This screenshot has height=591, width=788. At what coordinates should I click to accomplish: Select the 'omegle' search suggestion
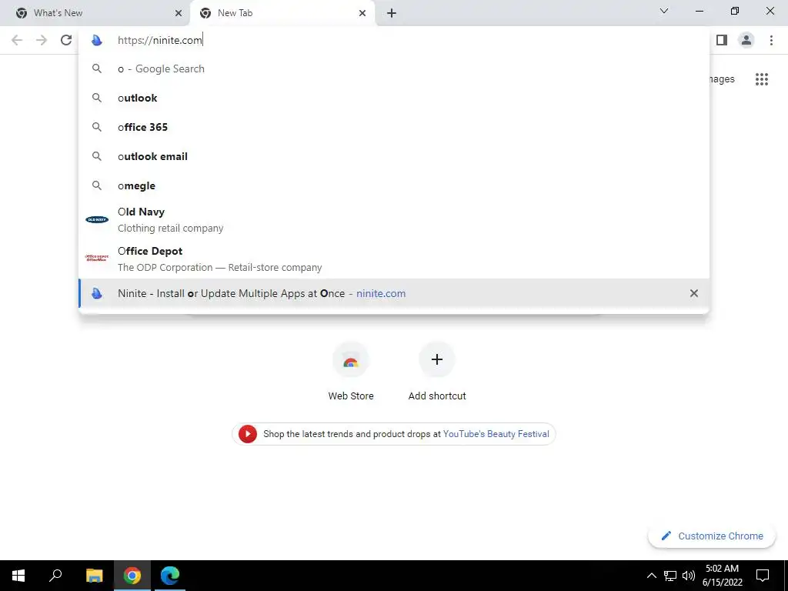tap(394, 185)
